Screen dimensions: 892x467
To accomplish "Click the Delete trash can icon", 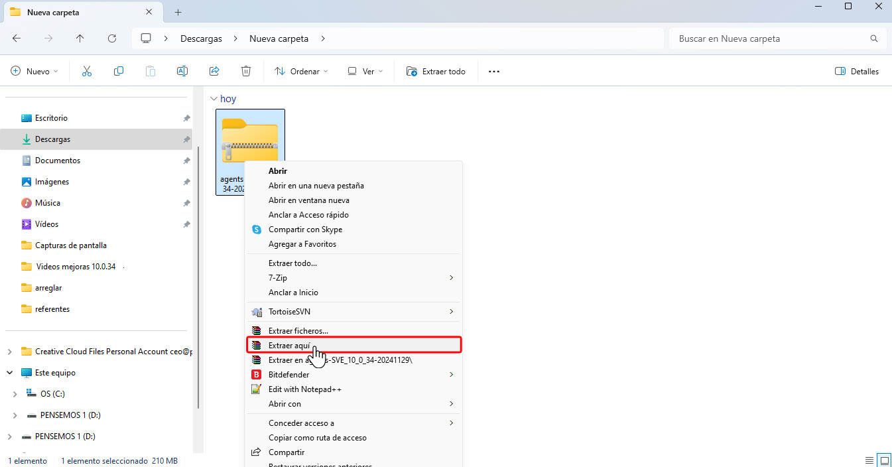I will (246, 71).
